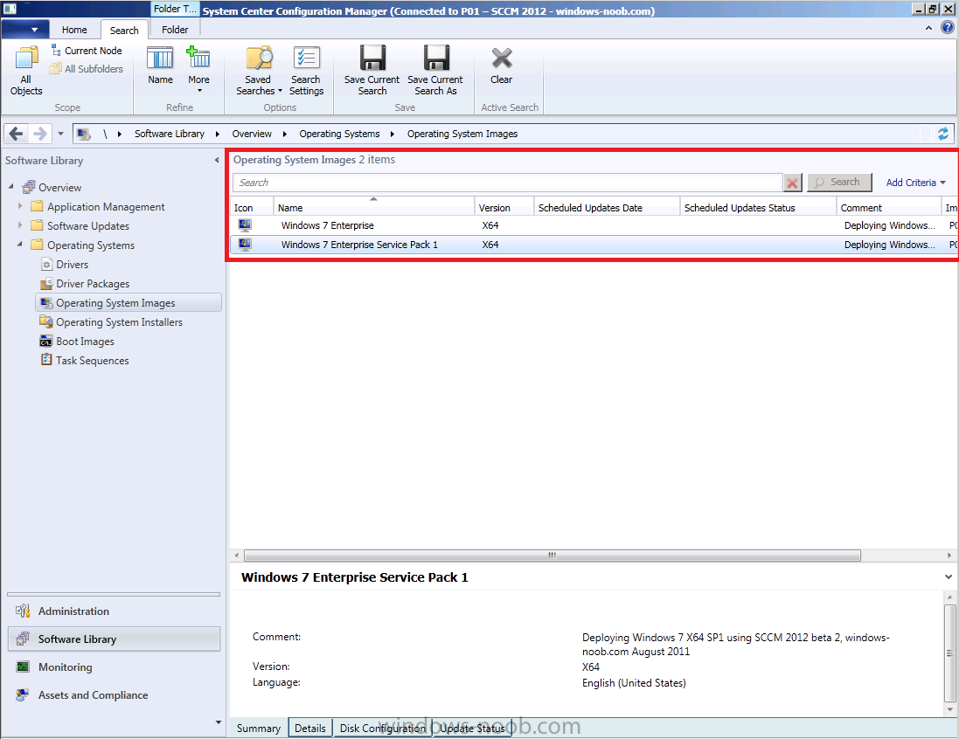Refresh the view using the refresh icon
This screenshot has width=959, height=739.
[943, 134]
